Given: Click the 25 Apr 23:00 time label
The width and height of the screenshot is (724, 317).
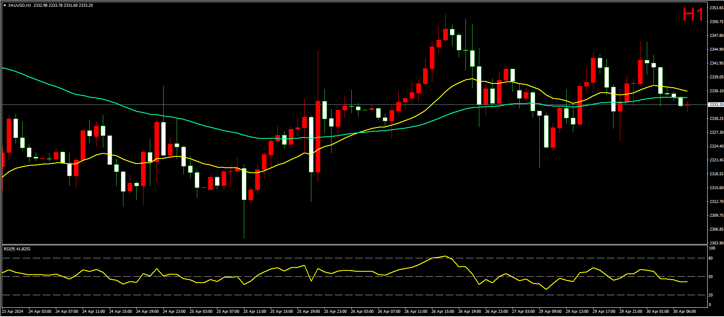Looking at the screenshot, I should pos(335,312).
